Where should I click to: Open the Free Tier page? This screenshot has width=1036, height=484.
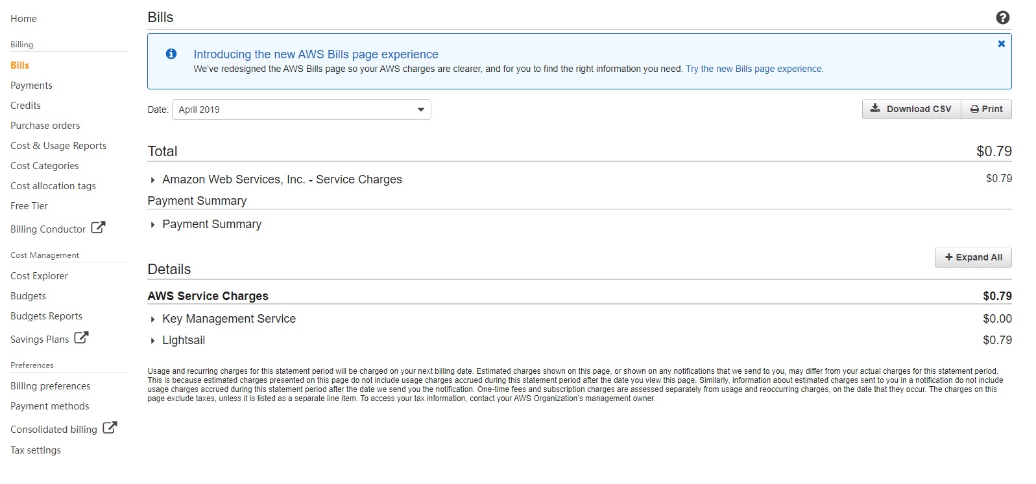click(x=29, y=206)
